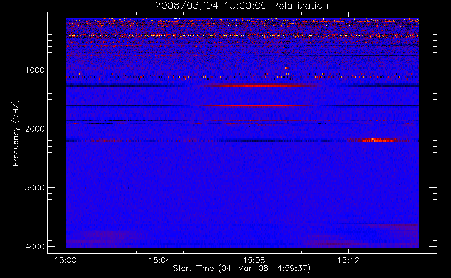The image size is (451, 278).
Task: Click the 2000 frequency tick label
Action: coord(35,129)
